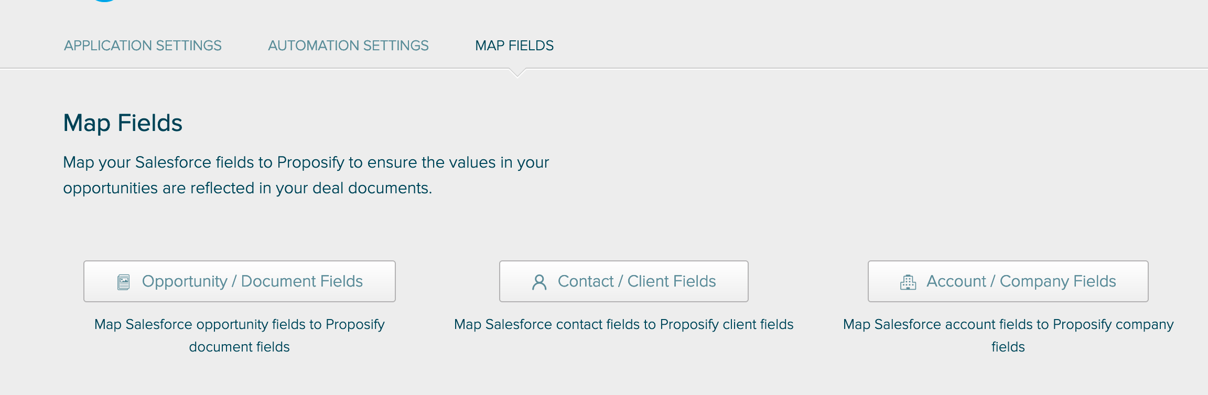Open Account / Company Fields mapping
The height and width of the screenshot is (395, 1208).
coord(1008,281)
